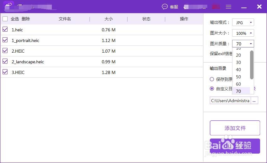Close the converter window

259,7
